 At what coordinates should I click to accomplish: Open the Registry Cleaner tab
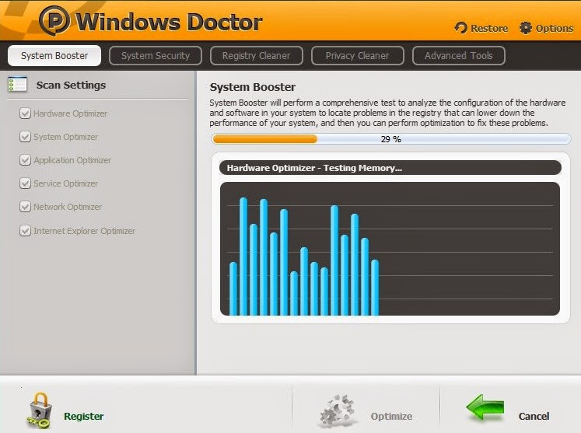[x=256, y=55]
